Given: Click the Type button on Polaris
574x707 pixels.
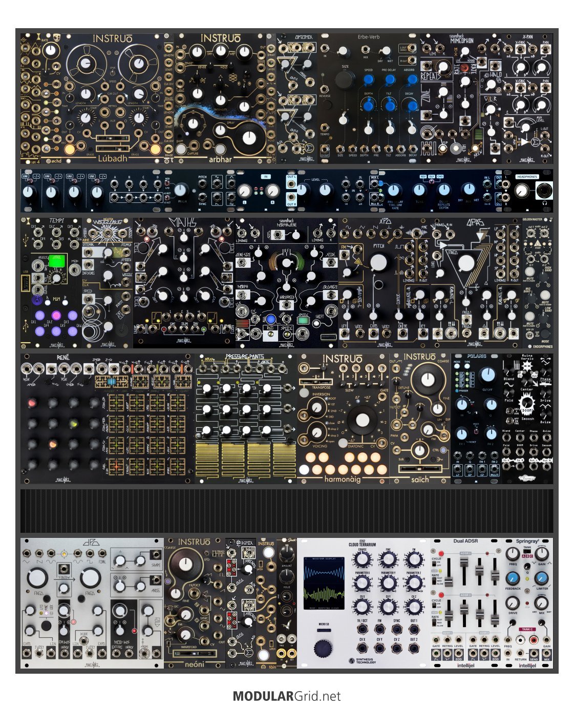Looking at the screenshot, I should 467,367.
